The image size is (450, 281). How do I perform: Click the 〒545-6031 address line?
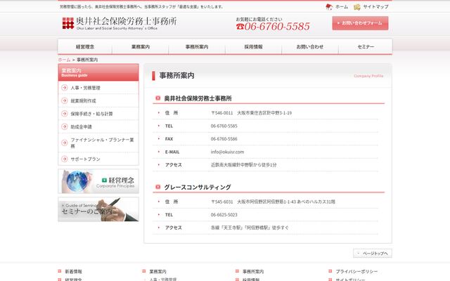pyautogui.click(x=273, y=202)
